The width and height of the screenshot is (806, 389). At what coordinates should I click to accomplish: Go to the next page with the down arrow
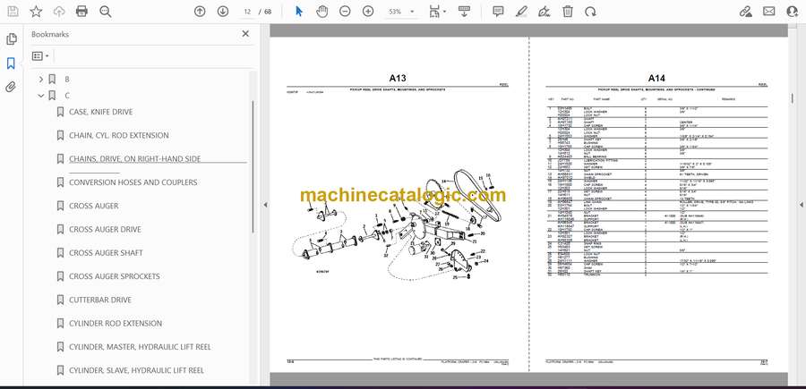[x=223, y=12]
